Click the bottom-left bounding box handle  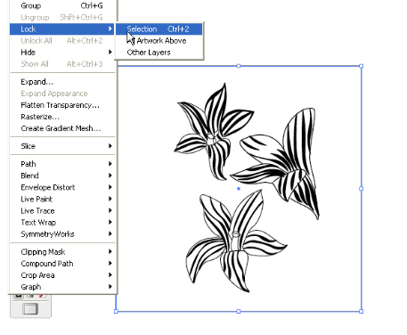116,311
